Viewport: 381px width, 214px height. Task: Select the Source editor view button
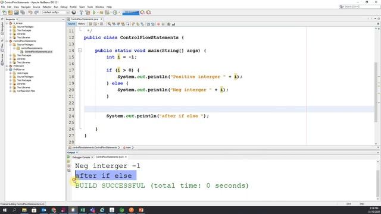tap(71, 24)
